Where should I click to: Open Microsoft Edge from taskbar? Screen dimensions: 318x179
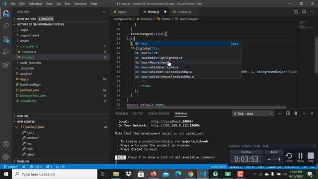click(x=178, y=174)
